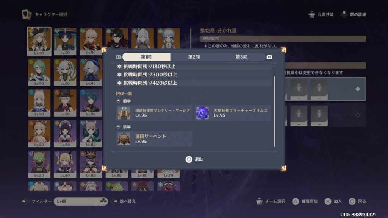Click the 建造特化型マシナリー・ウーシア enemy icon
This screenshot has width=388, height=218.
tap(124, 113)
